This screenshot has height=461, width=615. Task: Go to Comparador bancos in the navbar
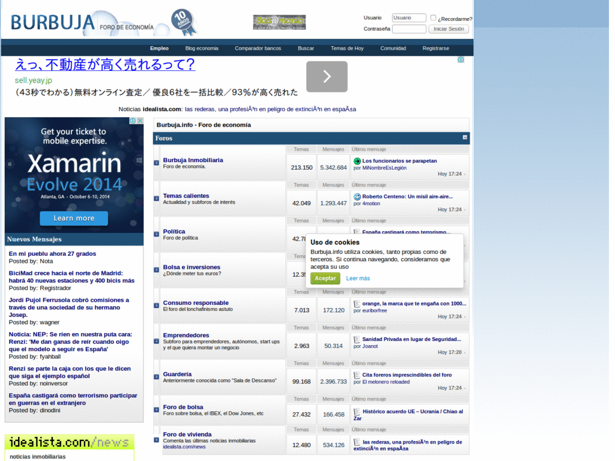tap(258, 48)
